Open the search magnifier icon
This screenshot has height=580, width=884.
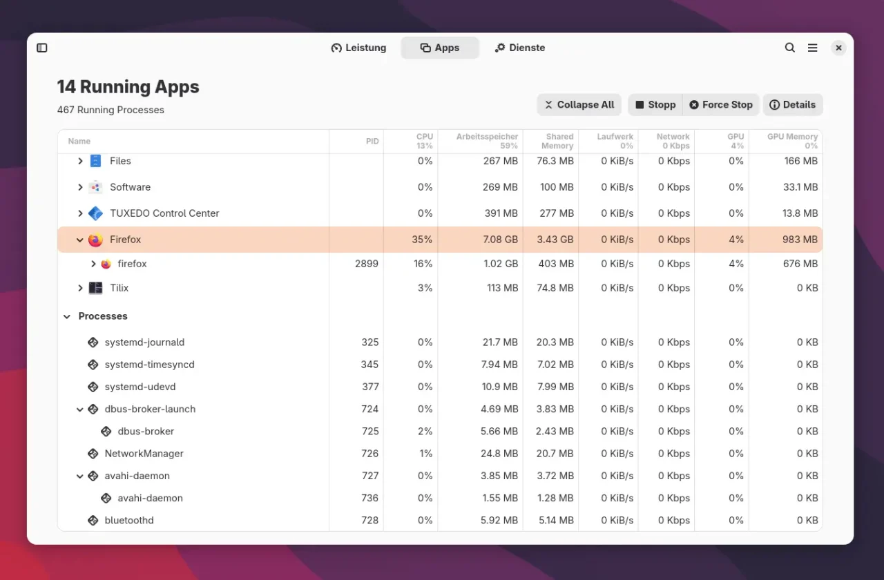(790, 48)
